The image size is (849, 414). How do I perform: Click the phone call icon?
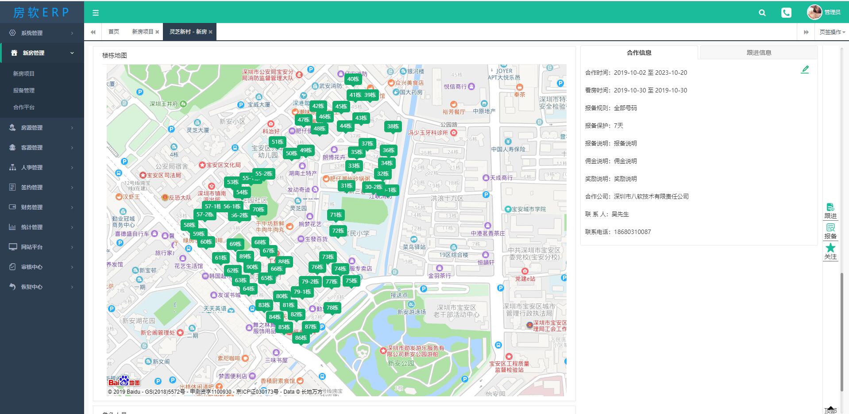[786, 13]
